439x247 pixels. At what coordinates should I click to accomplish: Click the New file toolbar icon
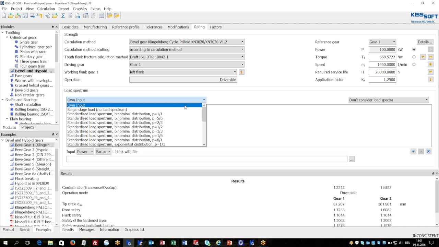coord(4,15)
